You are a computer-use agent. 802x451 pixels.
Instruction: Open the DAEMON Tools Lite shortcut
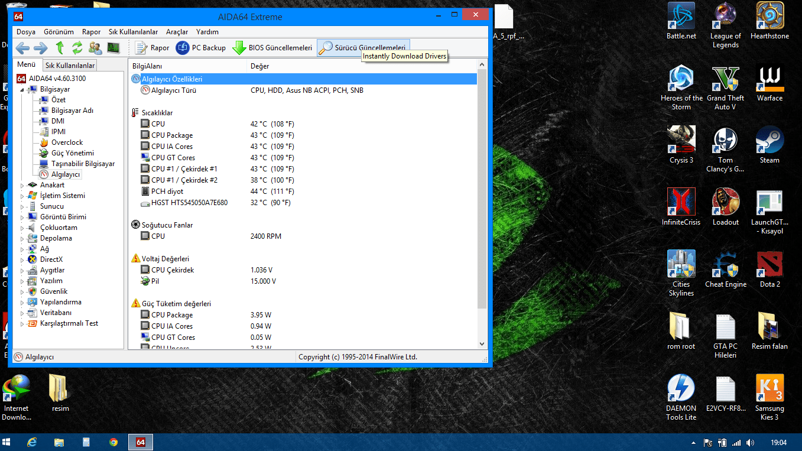[x=681, y=398]
